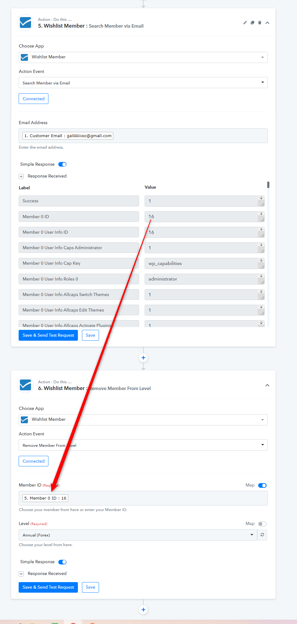Open the Annual (Forex) level dropdown
The height and width of the screenshot is (624, 297).
(x=138, y=535)
